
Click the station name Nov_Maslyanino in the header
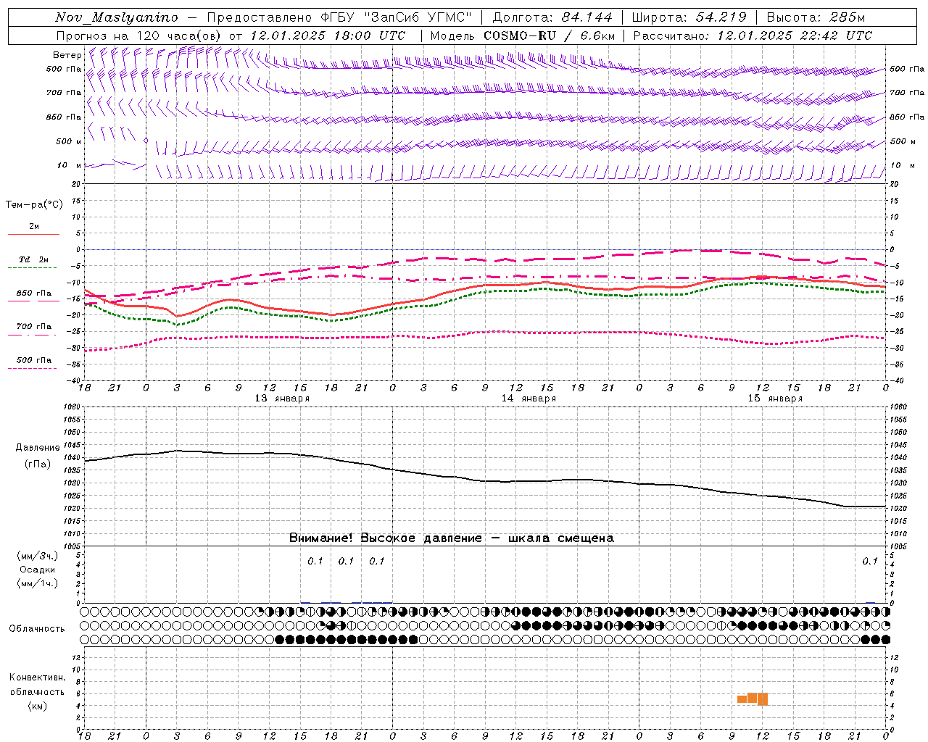(117, 17)
